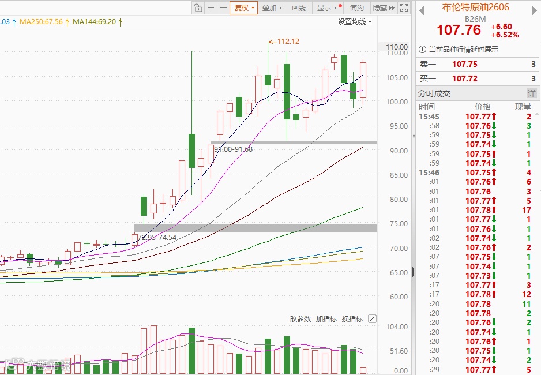Zoom in with the plus button

pos(211,7)
